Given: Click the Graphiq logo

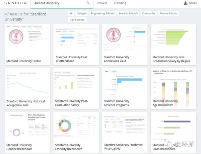Looking at the screenshot, I should pyautogui.click(x=15, y=3).
